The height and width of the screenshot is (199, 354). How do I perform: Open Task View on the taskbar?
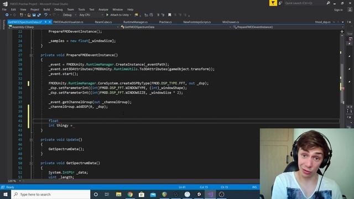[107, 194]
